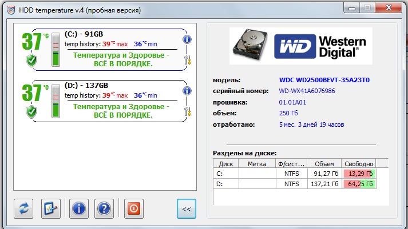Viewport: 408px width, 229px height.
Task: Refresh the drive temperature readings
Action: (23, 209)
